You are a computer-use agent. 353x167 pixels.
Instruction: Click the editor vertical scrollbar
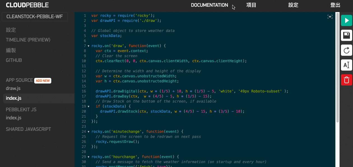tap(337, 67)
